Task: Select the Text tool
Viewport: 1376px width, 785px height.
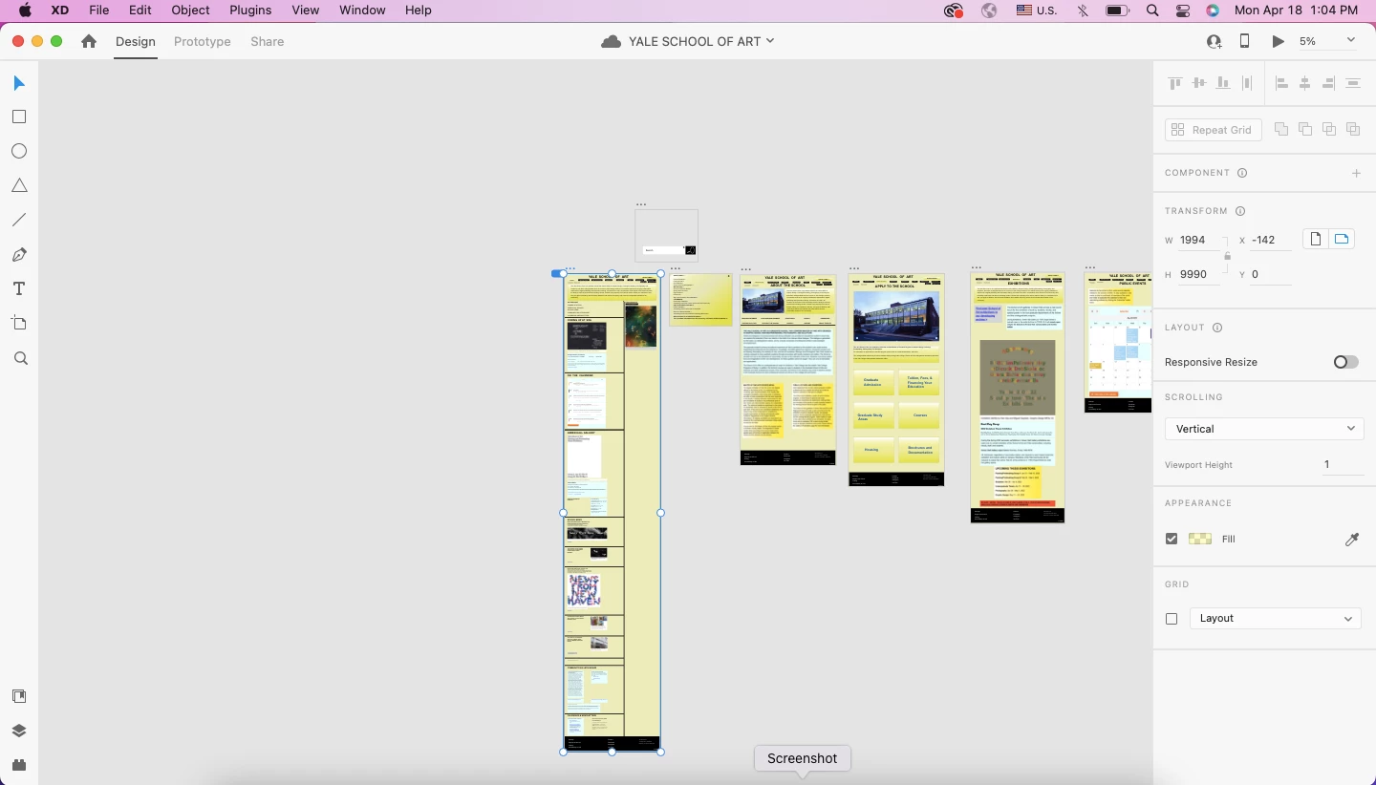Action: [x=18, y=289]
